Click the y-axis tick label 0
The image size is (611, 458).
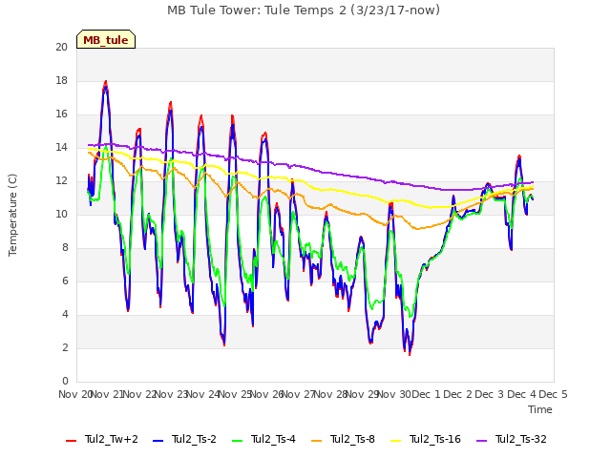point(65,382)
